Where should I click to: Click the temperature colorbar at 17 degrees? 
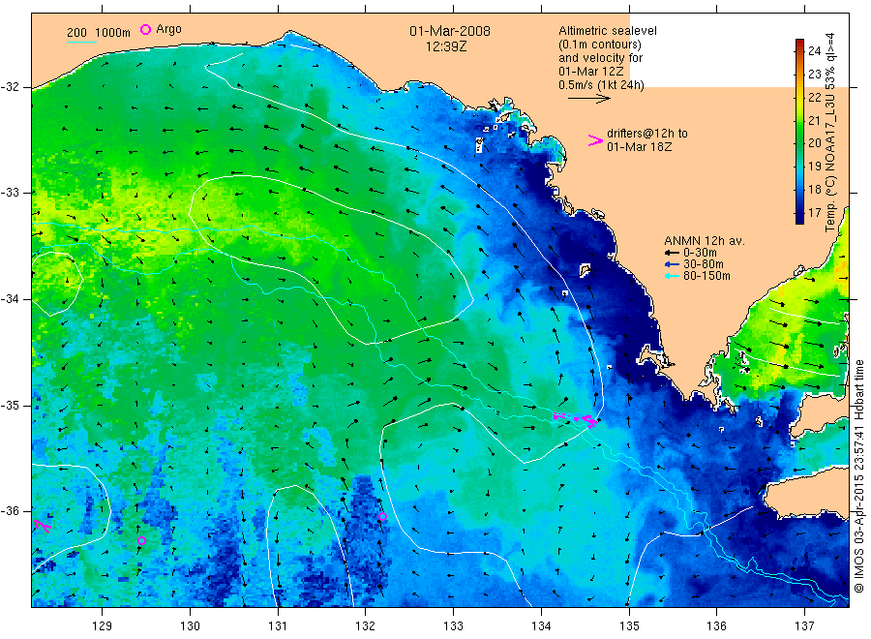799,213
